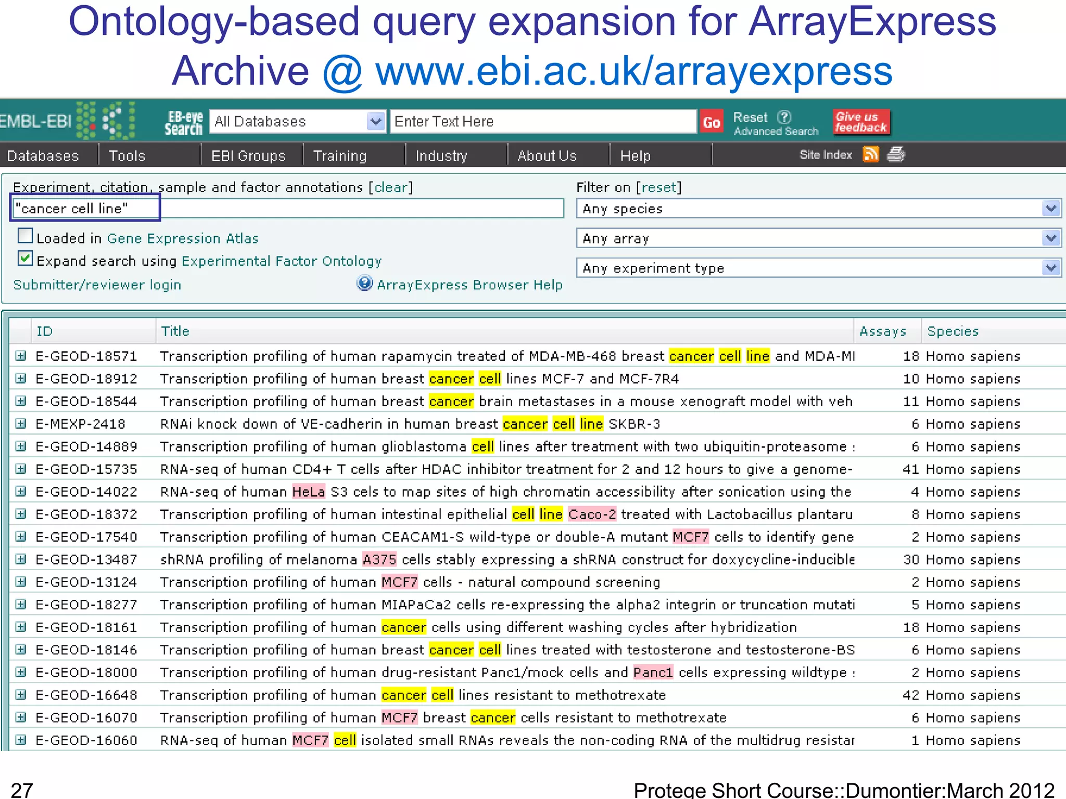
Task: Expand row E-GEOD-14889 with plus icon
Action: (21, 446)
